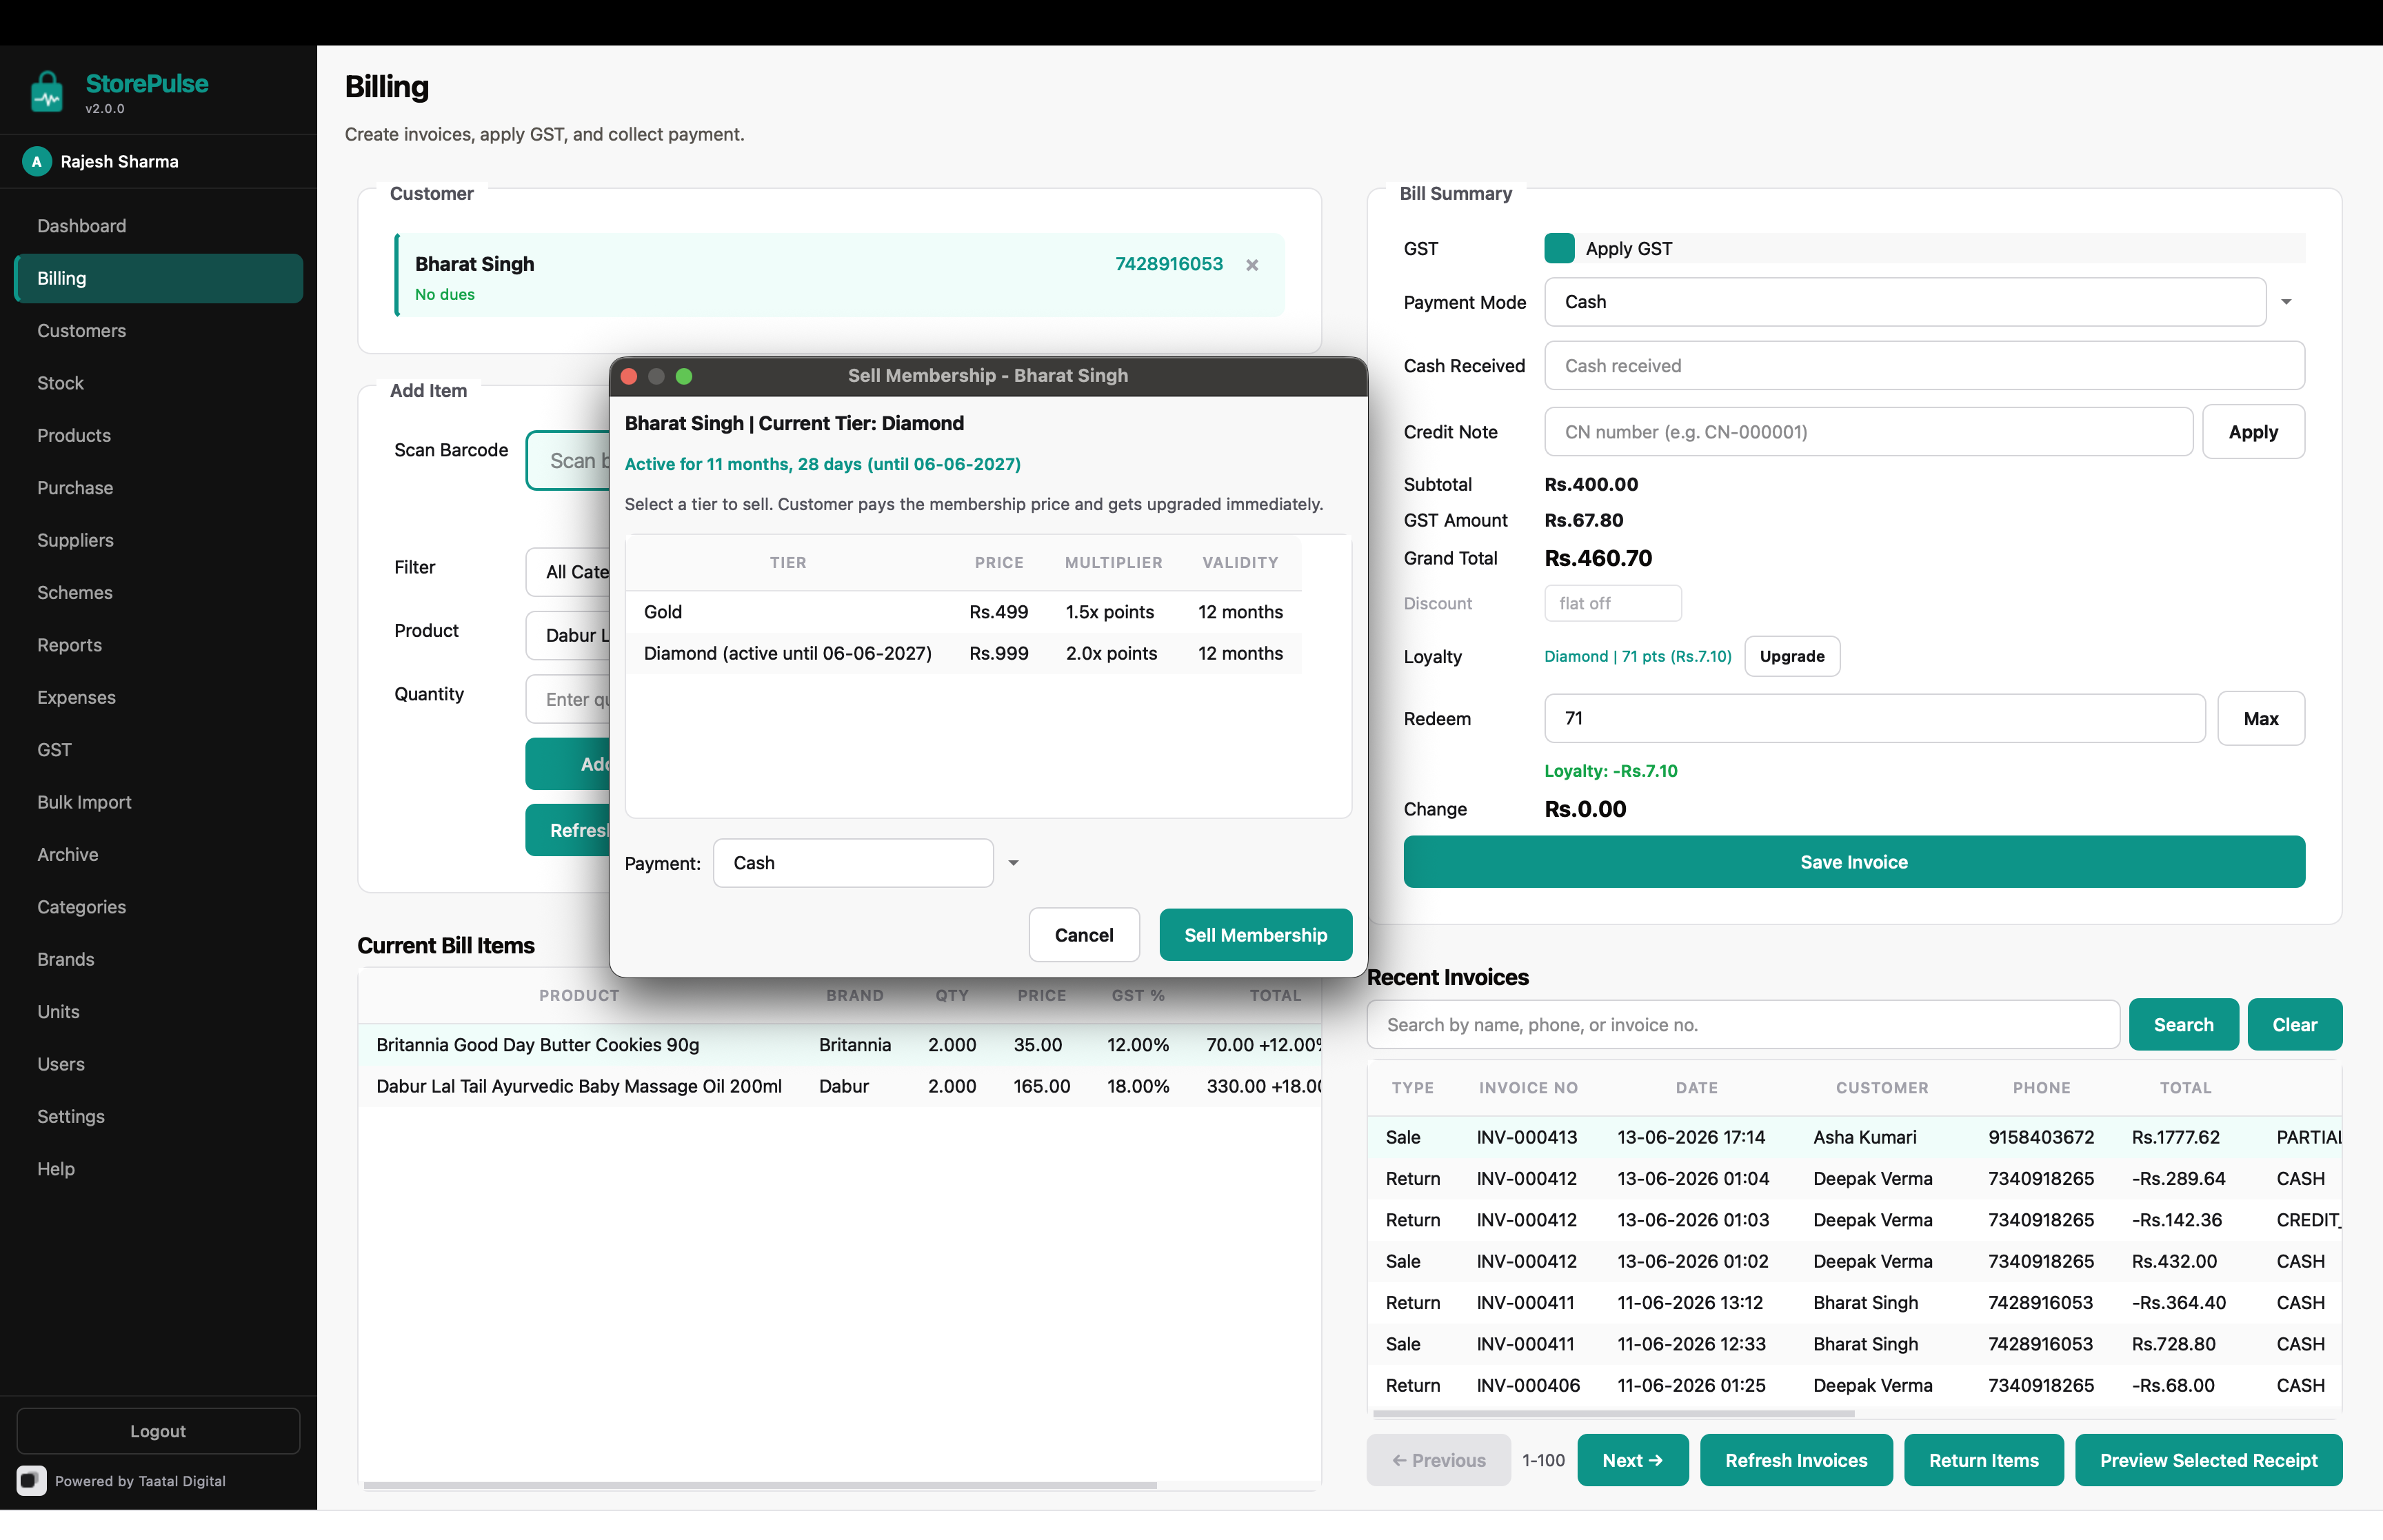Click the StorePulse shopping bag logo

pos(46,91)
